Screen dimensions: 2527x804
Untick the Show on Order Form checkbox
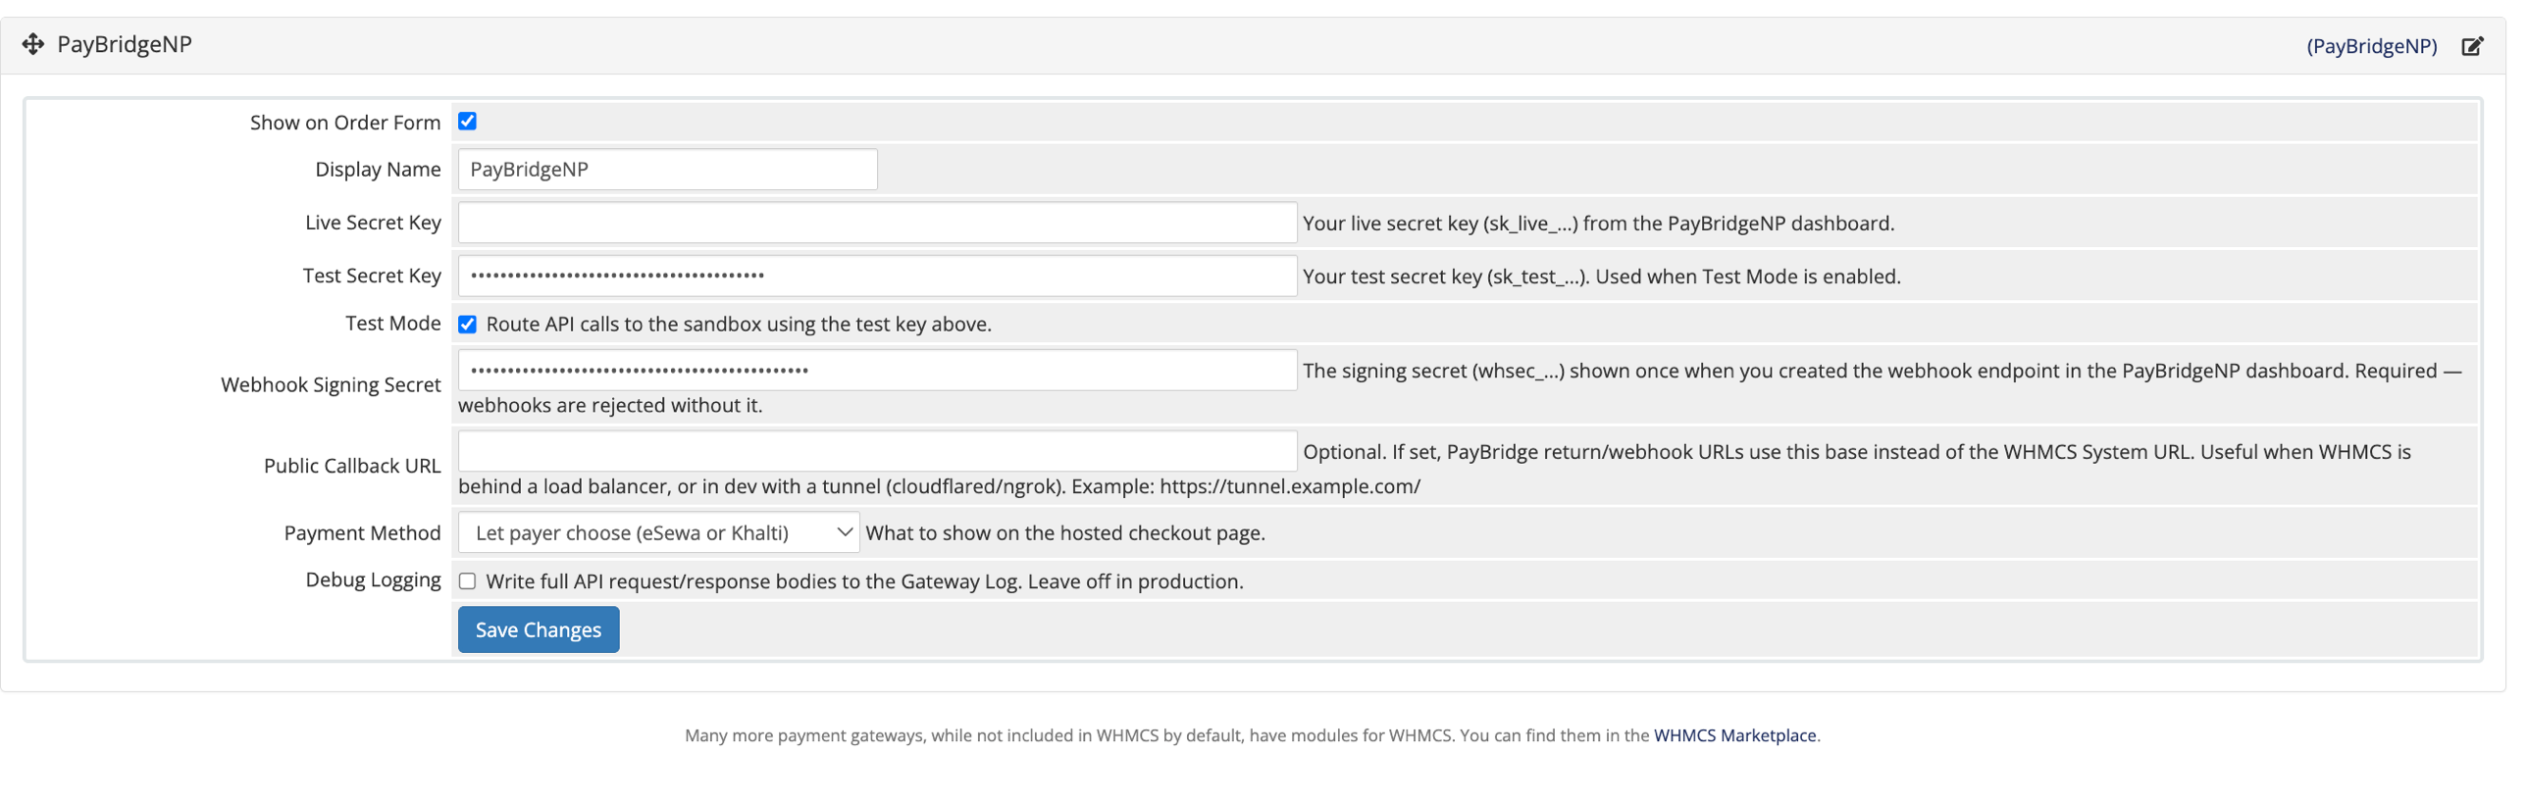468,122
